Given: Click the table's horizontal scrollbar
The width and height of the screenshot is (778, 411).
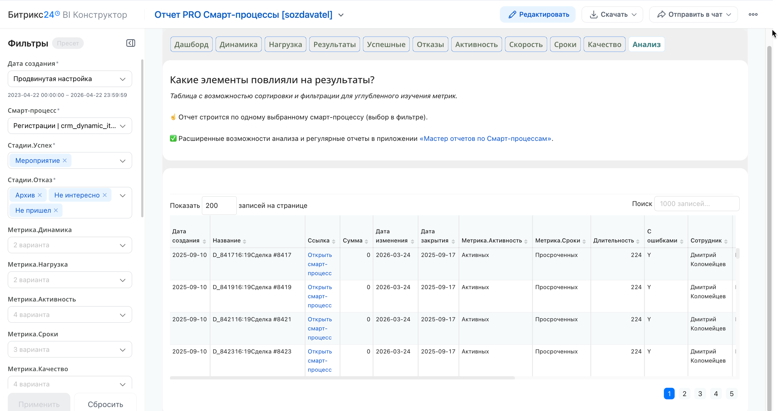Looking at the screenshot, I should pyautogui.click(x=342, y=378).
